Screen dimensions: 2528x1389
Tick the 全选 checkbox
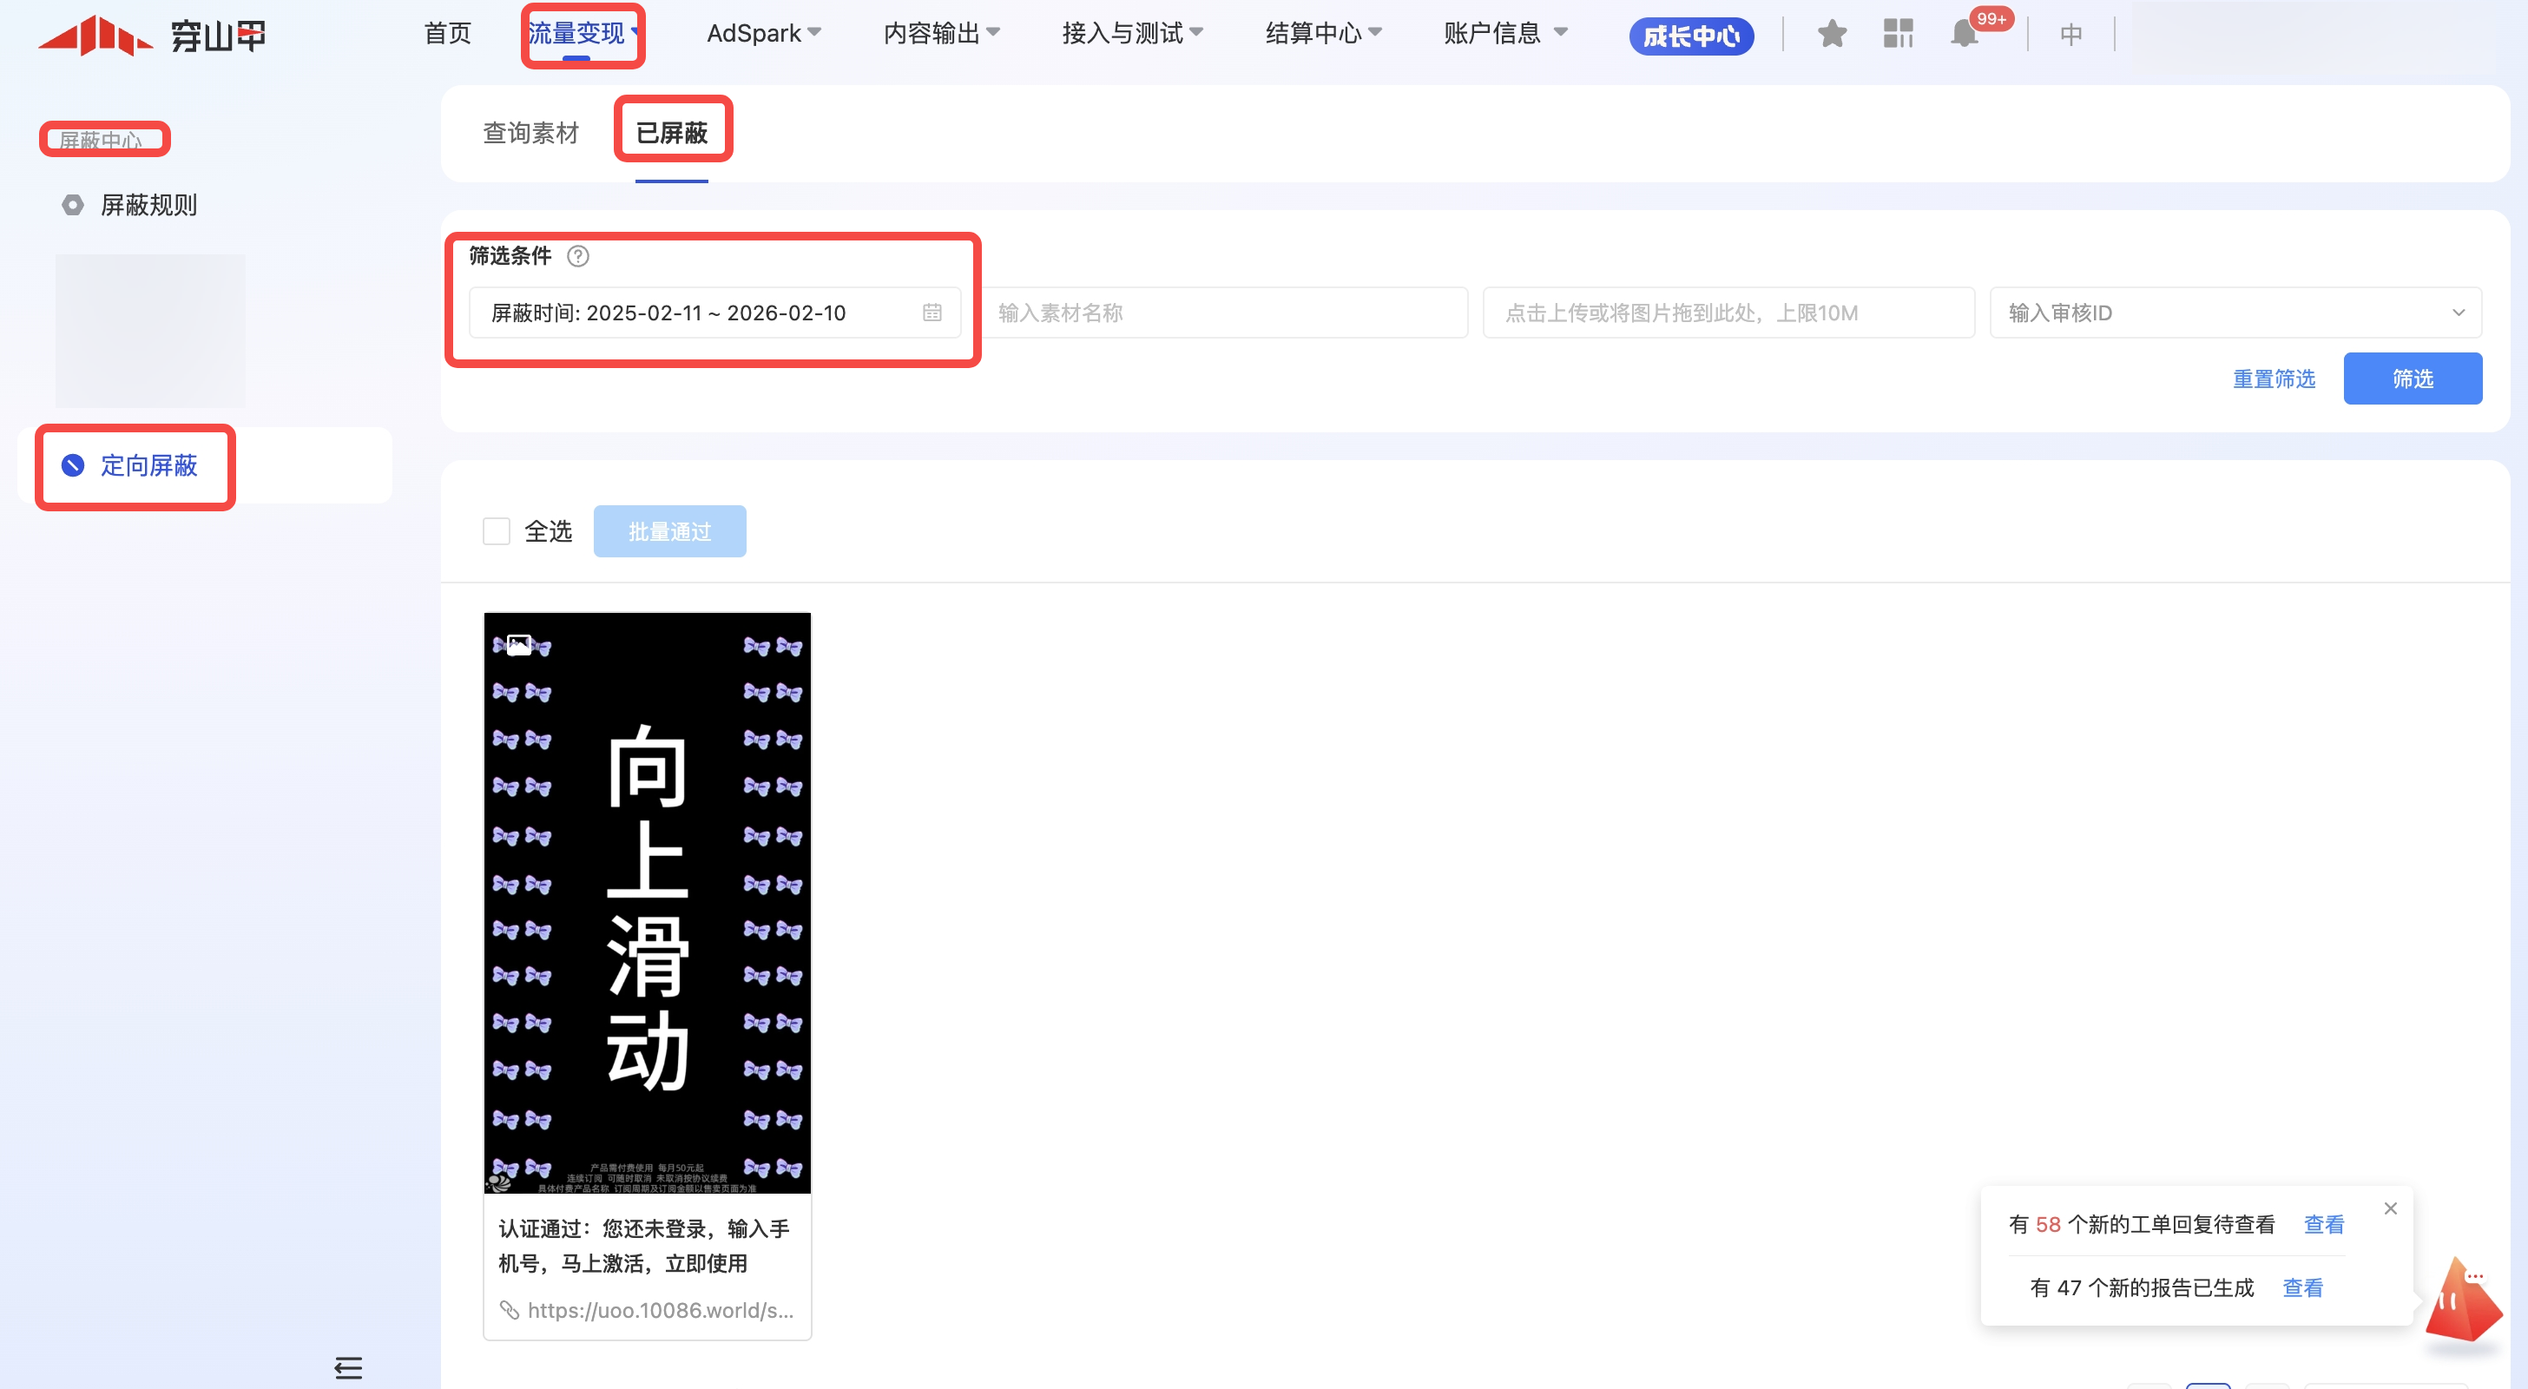point(497,531)
